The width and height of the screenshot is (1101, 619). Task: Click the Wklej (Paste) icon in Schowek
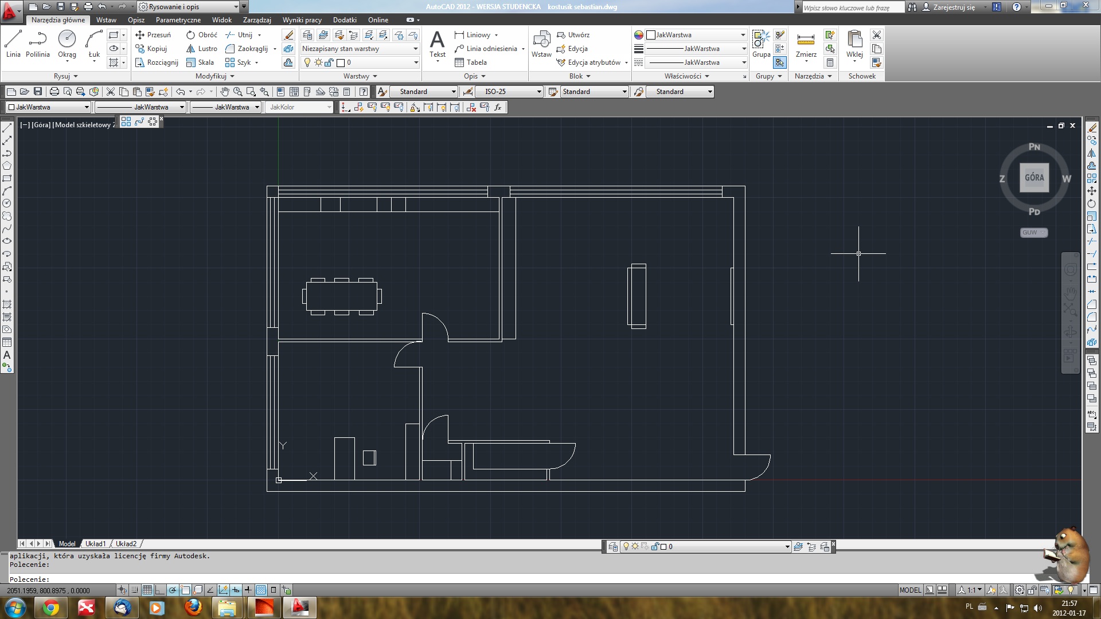pyautogui.click(x=854, y=43)
